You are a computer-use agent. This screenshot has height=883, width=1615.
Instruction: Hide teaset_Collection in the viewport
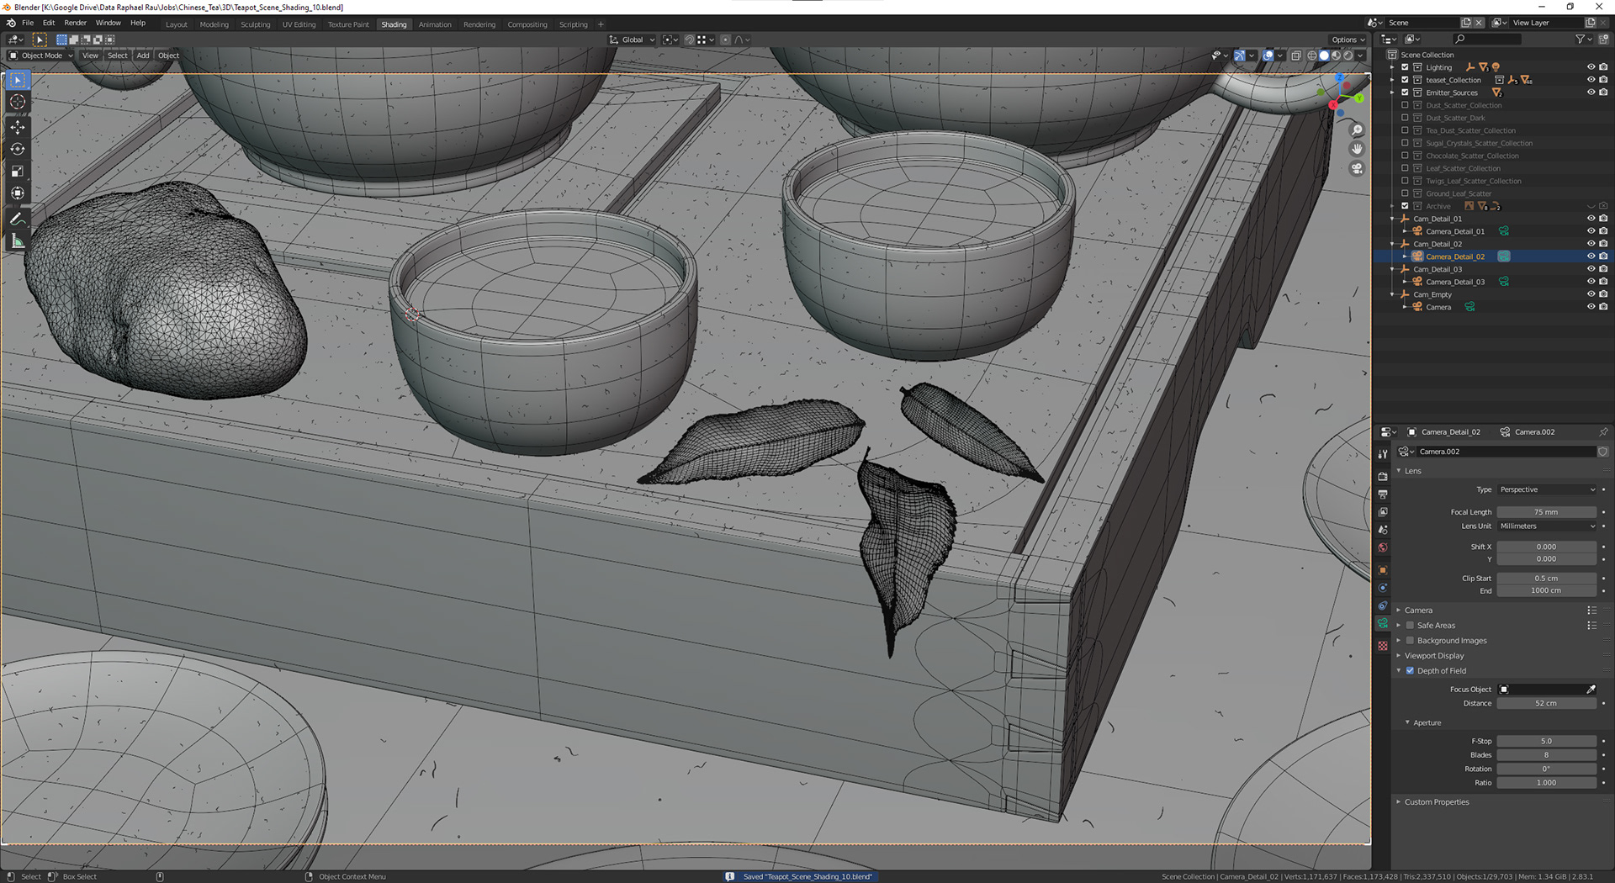point(1591,80)
